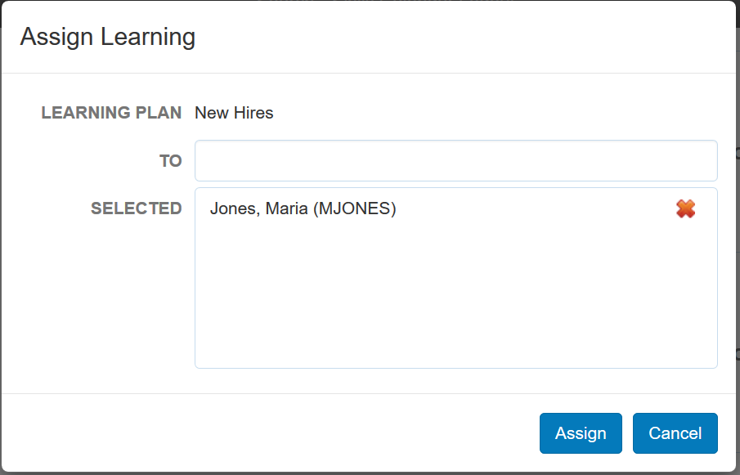
Task: Click the Assign Learning dialog title
Action: 107,37
